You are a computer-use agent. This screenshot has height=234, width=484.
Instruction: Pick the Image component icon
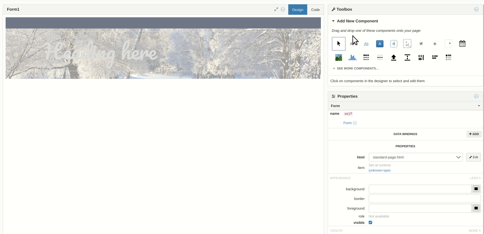tap(338, 57)
